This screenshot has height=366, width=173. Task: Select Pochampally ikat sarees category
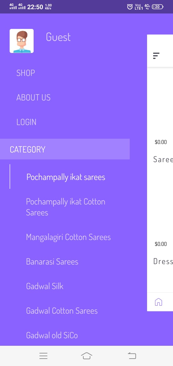[66, 177]
